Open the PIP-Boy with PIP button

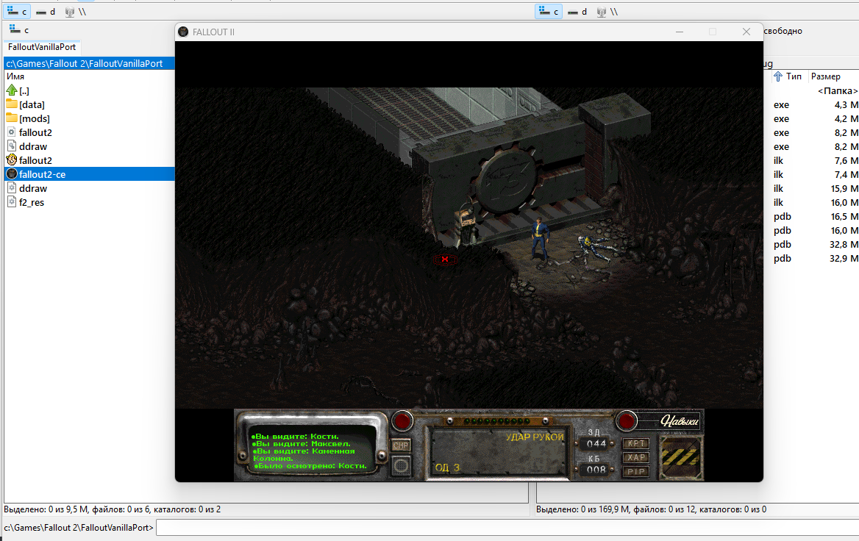pos(636,471)
